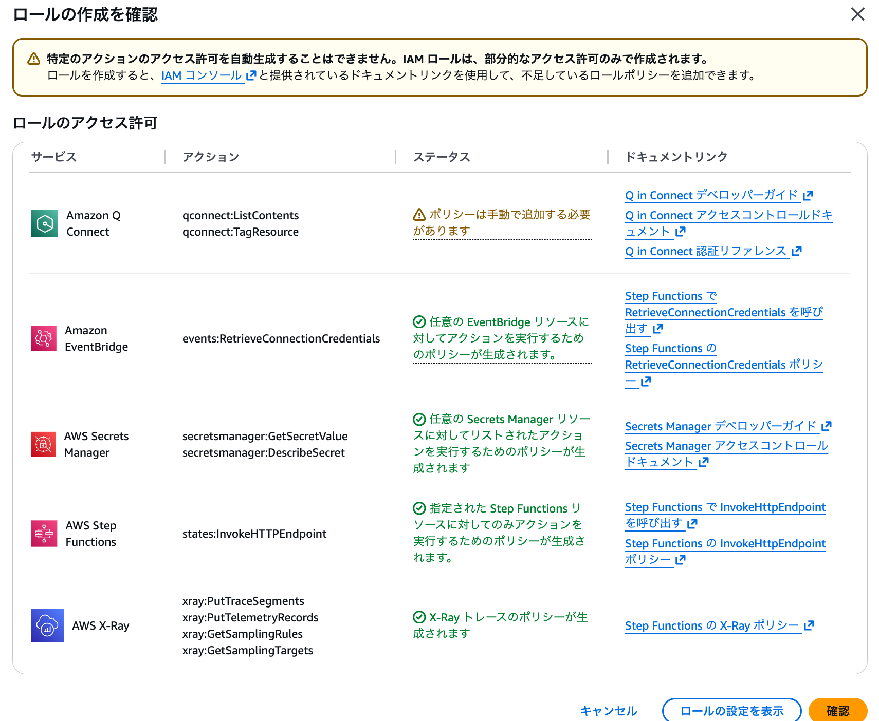Close the ロールの作成を確認 dialog
The width and height of the screenshot is (879, 721).
pyautogui.click(x=857, y=14)
